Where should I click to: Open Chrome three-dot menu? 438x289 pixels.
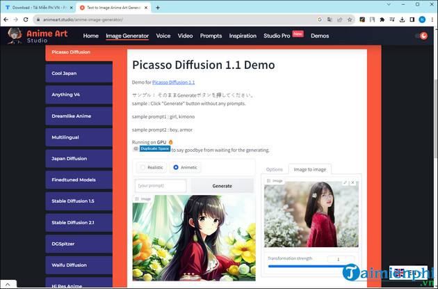[x=432, y=19]
